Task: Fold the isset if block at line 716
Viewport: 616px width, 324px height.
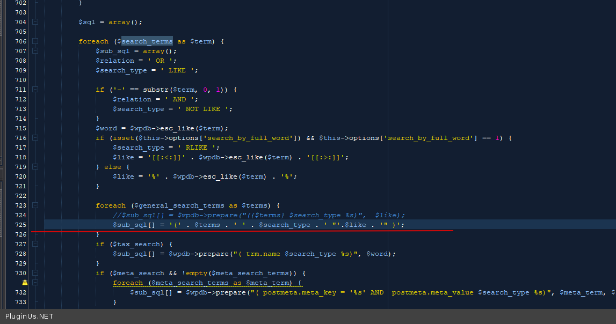Action: click(35, 138)
